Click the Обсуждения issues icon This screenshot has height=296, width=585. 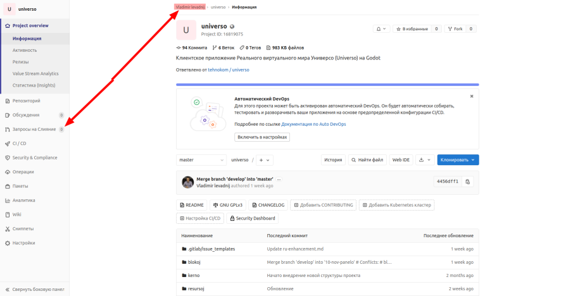click(x=8, y=115)
